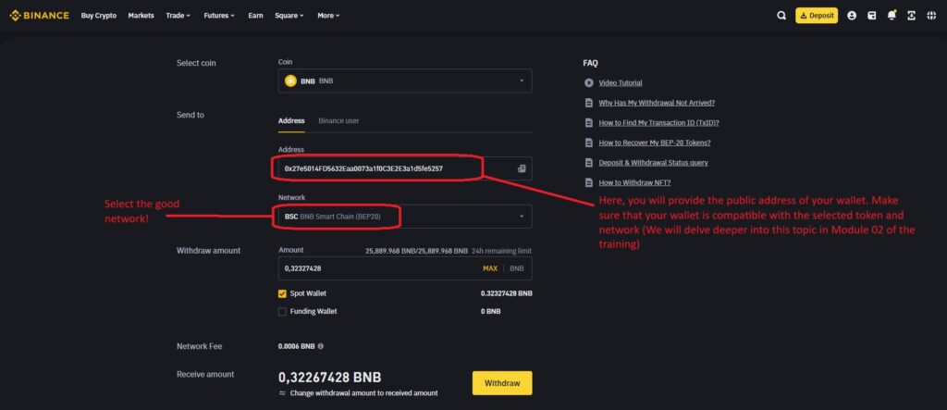Click the address book icon in Address field
The width and height of the screenshot is (947, 410).
coord(522,168)
